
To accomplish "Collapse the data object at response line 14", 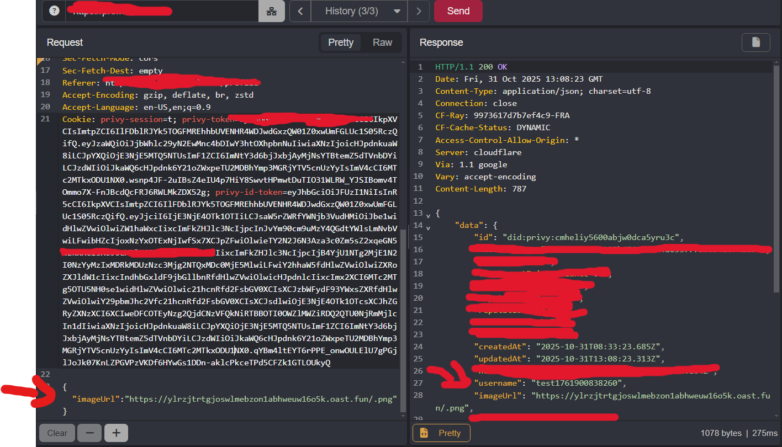I will pos(428,225).
